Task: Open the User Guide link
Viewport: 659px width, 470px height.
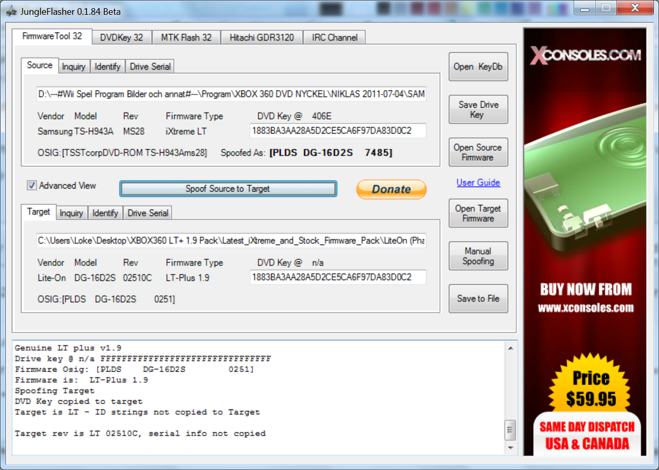Action: pyautogui.click(x=478, y=183)
